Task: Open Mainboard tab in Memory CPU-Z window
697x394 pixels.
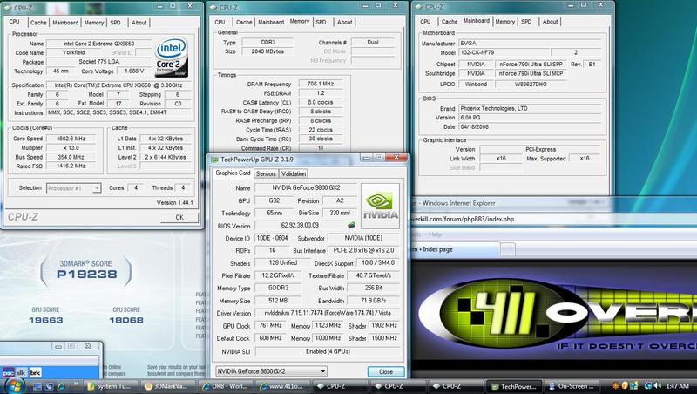Action: (271, 22)
